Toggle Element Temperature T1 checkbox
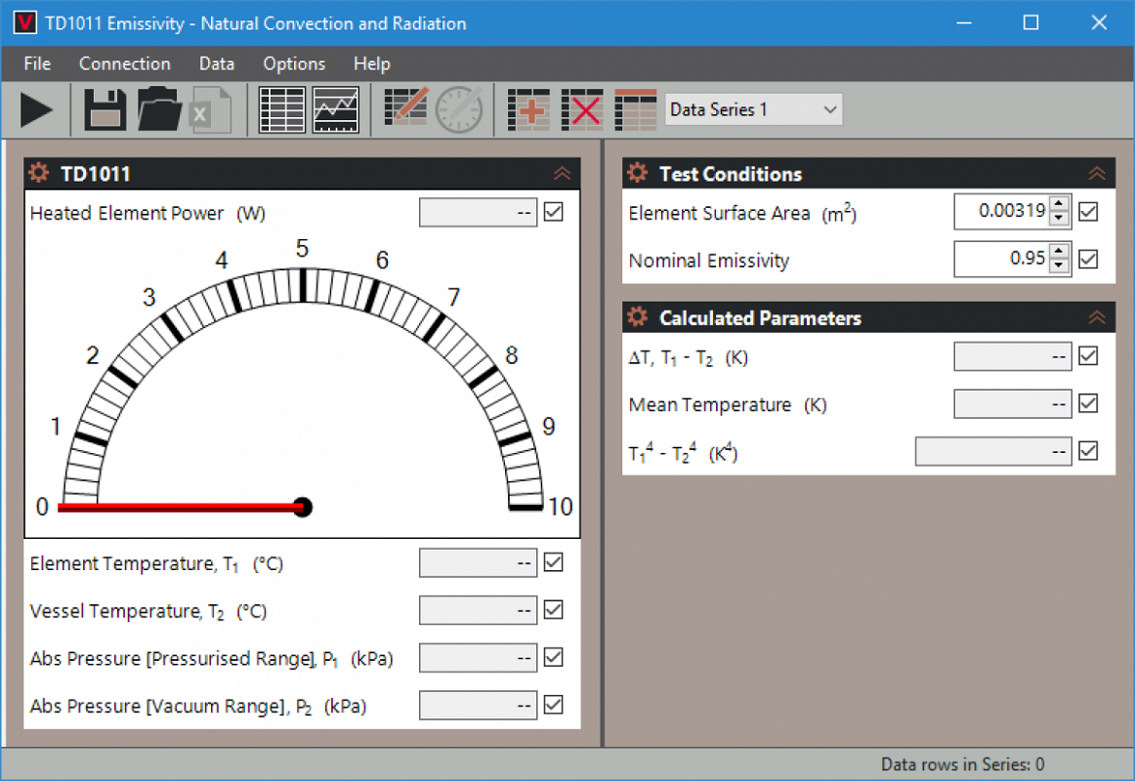This screenshot has height=781, width=1135. point(554,562)
